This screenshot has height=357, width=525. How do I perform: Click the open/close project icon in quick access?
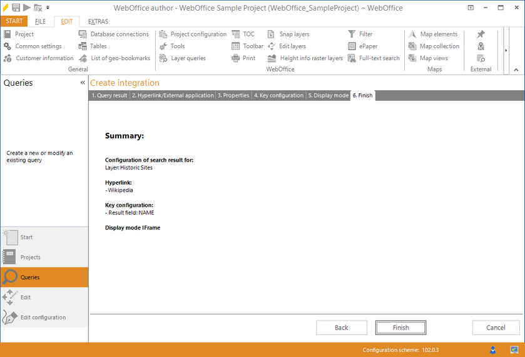38,8
